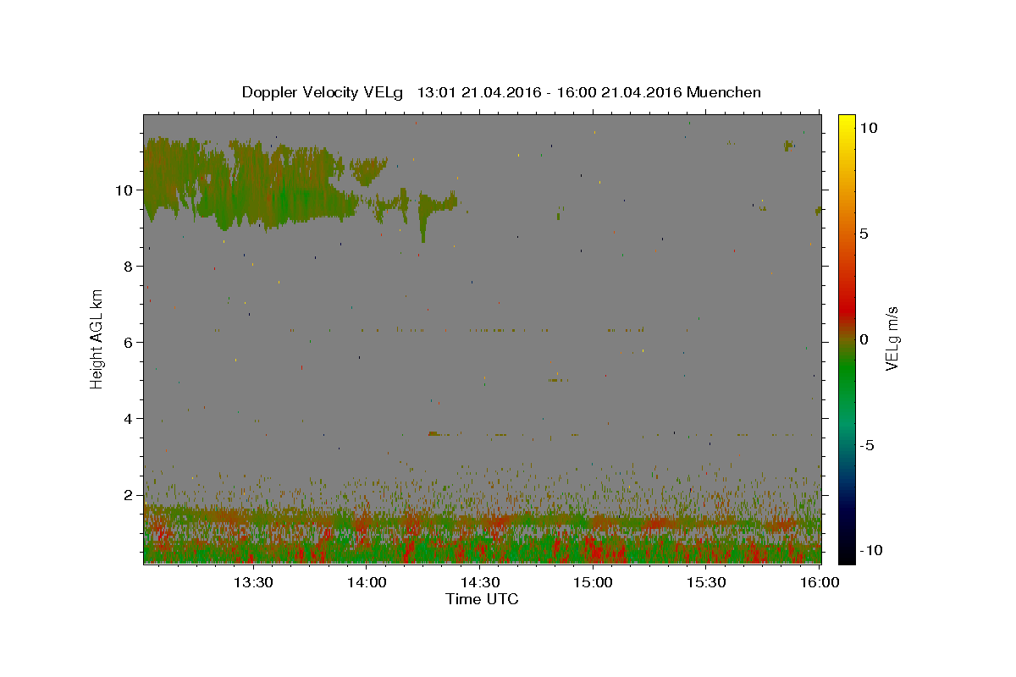
Task: Click the 15:30 time axis label
Action: [x=707, y=582]
